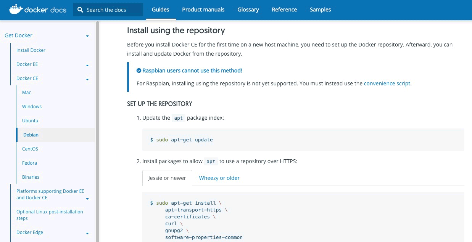Click the search magnifier icon
472x242 pixels.
80,10
